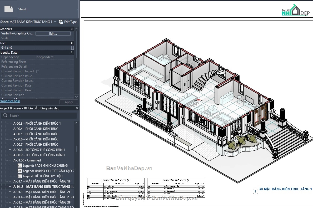
Task: Expand the A-01.2 sheet node
Action: [10, 186]
